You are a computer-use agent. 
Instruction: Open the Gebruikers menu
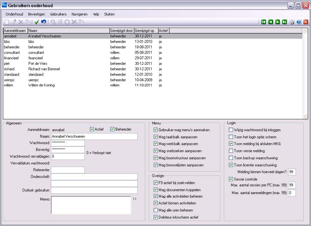pos(58,14)
